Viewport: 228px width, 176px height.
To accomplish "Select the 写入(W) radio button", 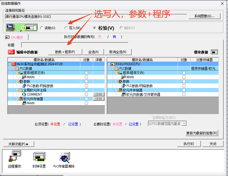I will point(66,27).
